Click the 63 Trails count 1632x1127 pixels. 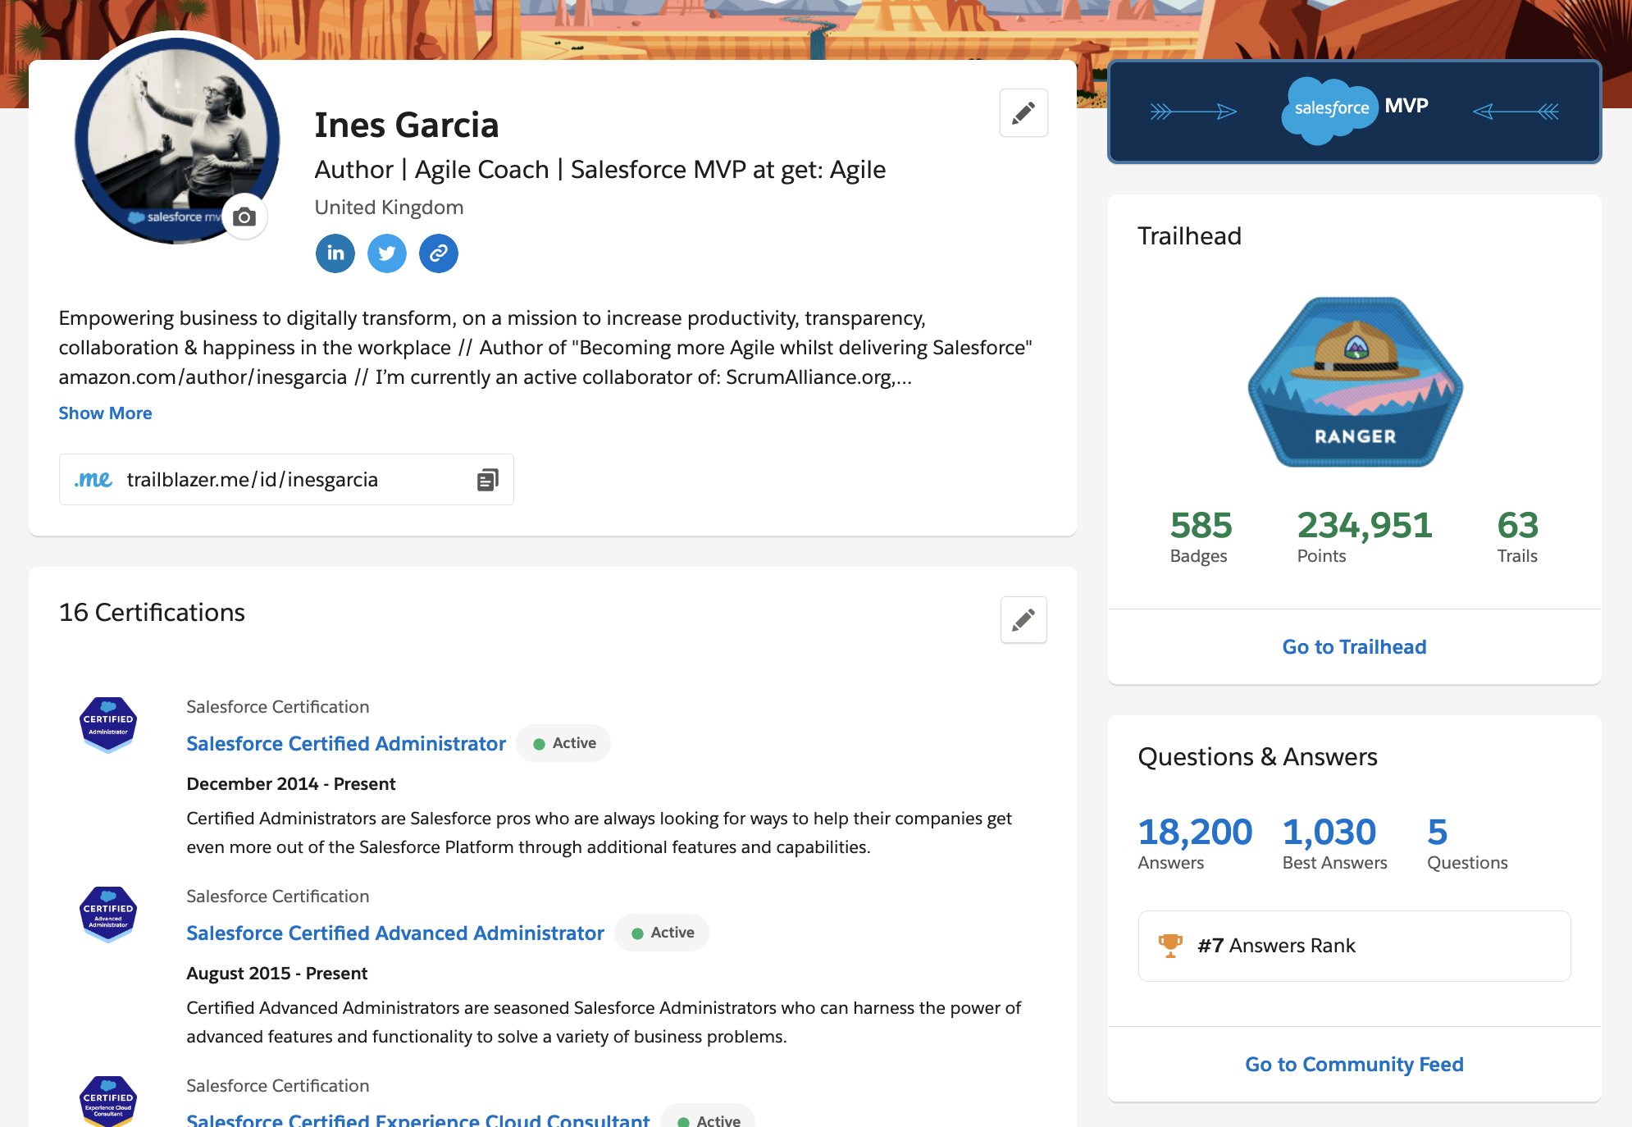[x=1518, y=536]
